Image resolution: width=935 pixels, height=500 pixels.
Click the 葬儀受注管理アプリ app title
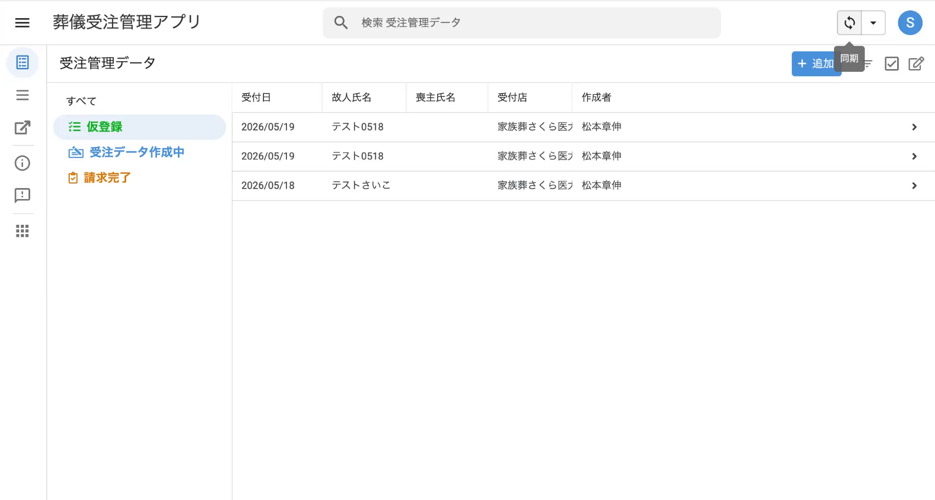tap(127, 22)
